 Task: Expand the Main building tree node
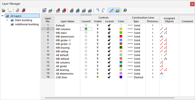coord(7,20)
